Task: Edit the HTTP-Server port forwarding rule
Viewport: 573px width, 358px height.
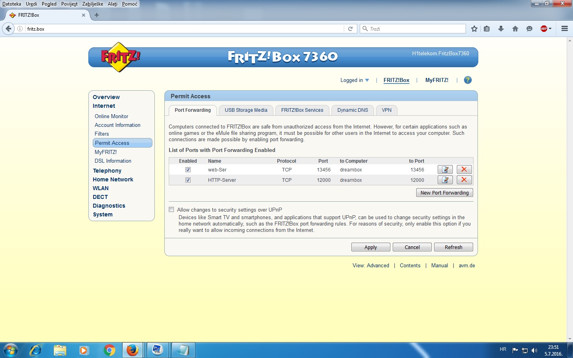Action: [x=445, y=180]
